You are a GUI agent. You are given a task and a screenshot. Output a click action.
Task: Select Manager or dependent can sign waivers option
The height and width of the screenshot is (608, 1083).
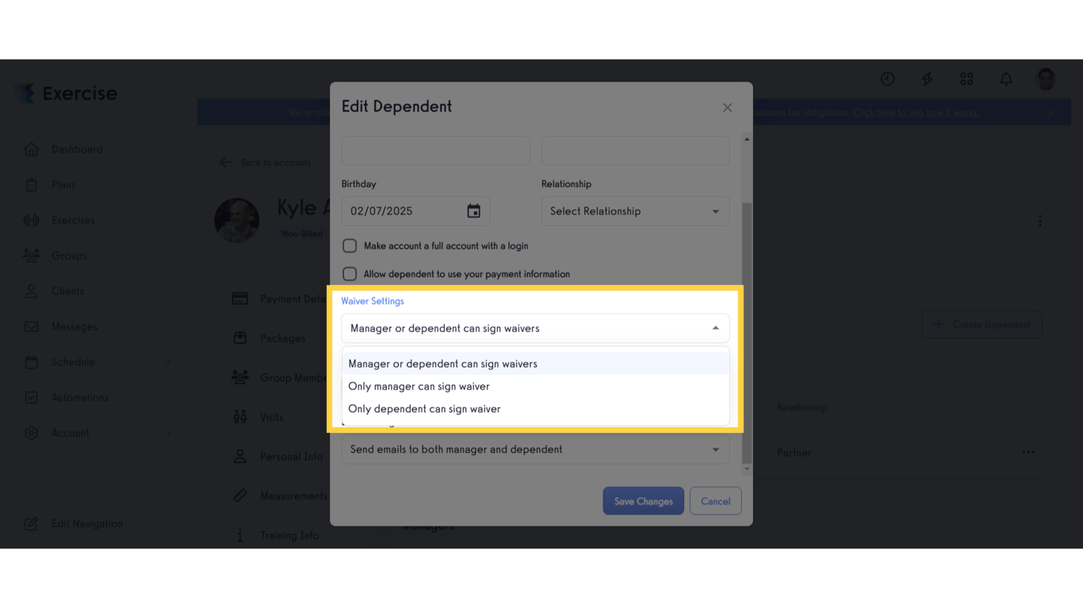point(442,364)
